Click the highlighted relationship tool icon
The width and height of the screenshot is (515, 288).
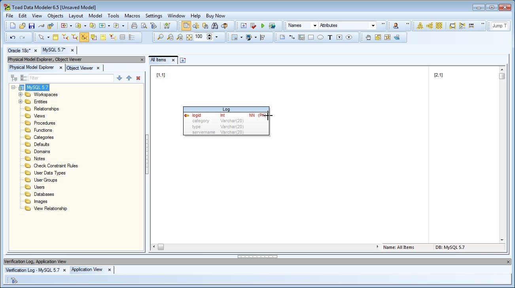84,37
